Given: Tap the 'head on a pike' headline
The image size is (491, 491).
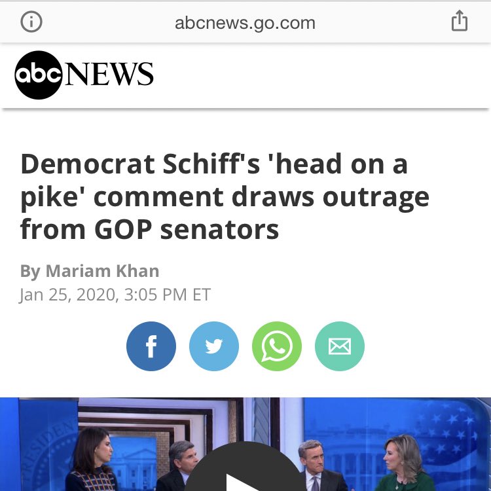Looking at the screenshot, I should pyautogui.click(x=225, y=196).
